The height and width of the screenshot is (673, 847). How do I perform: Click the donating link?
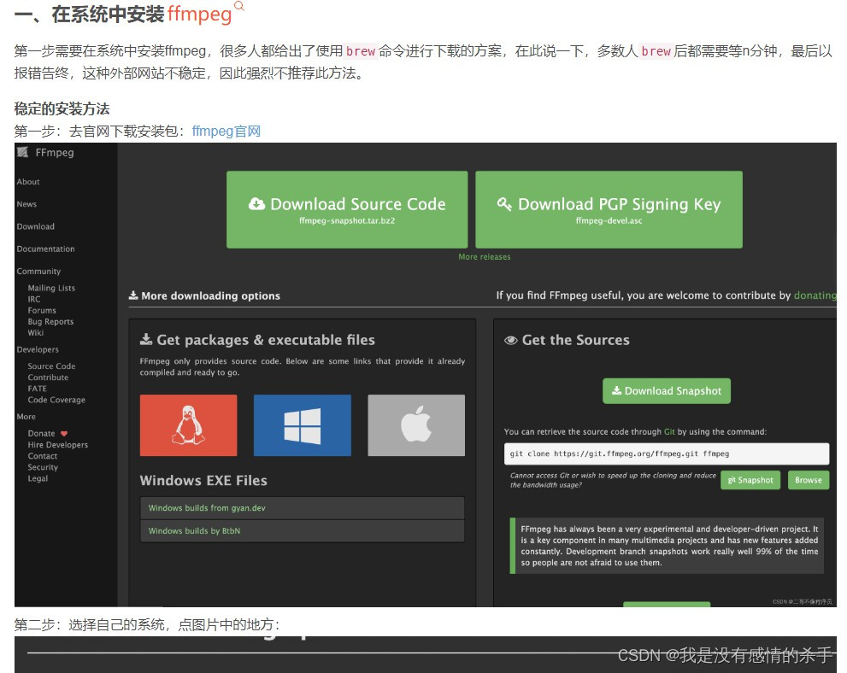815,296
